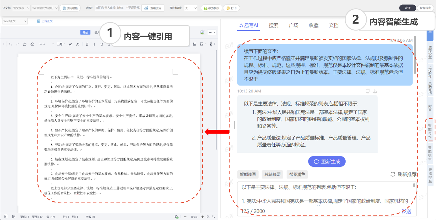Open the 智能写作 side tab
436x220 pixels.
tap(430, 131)
